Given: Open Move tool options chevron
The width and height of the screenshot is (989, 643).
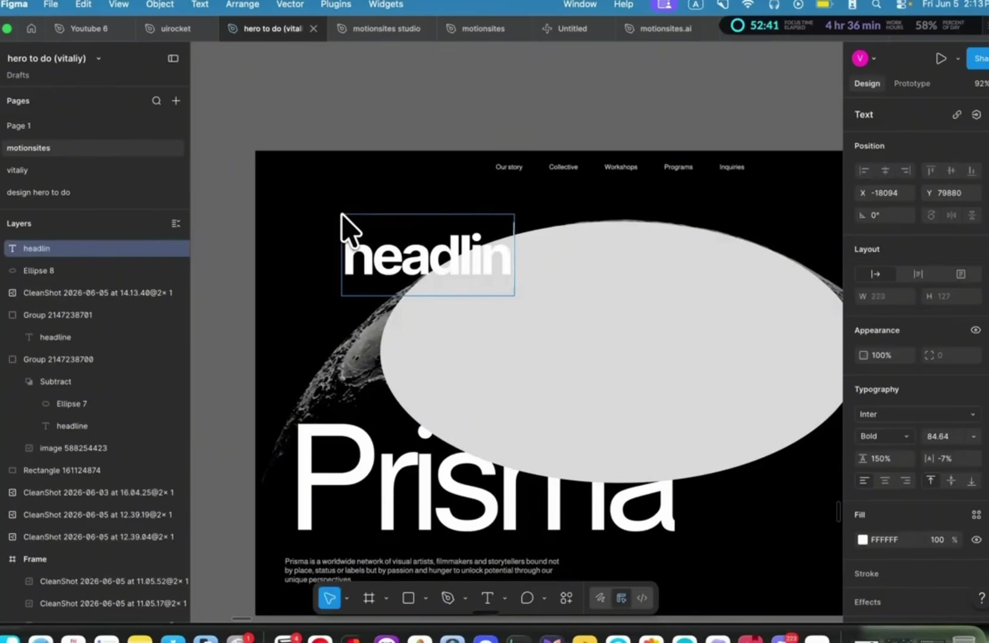Looking at the screenshot, I should 347,598.
